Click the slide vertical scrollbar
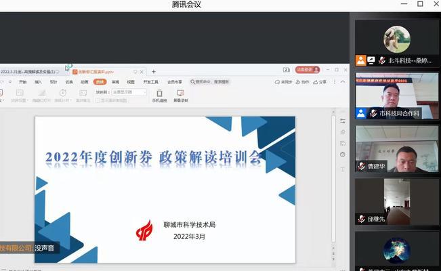Viewport: 441px width, 271px height. [x=333, y=178]
